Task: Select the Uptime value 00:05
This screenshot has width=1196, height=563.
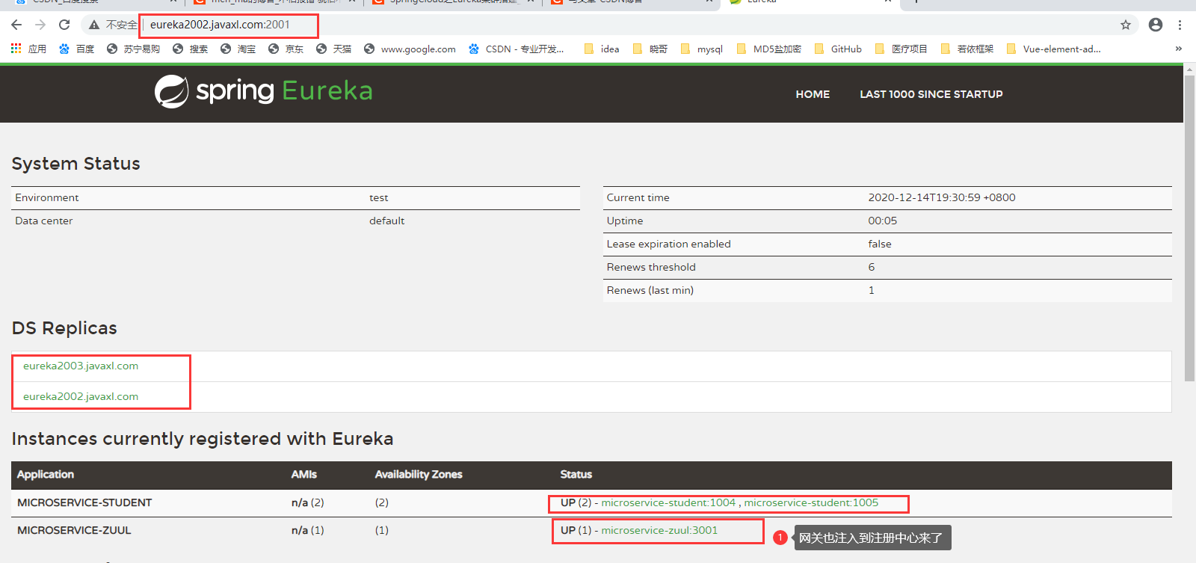Action: (883, 221)
